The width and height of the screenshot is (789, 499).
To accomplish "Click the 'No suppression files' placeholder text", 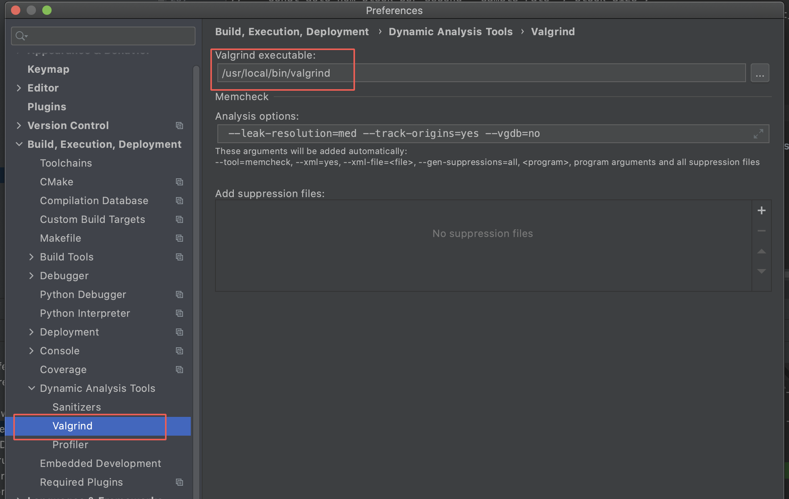I will pyautogui.click(x=482, y=233).
